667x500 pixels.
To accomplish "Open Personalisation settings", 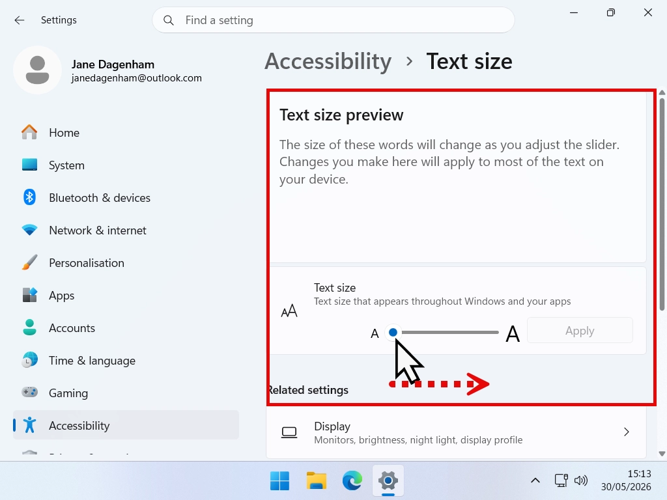I will point(126,263).
